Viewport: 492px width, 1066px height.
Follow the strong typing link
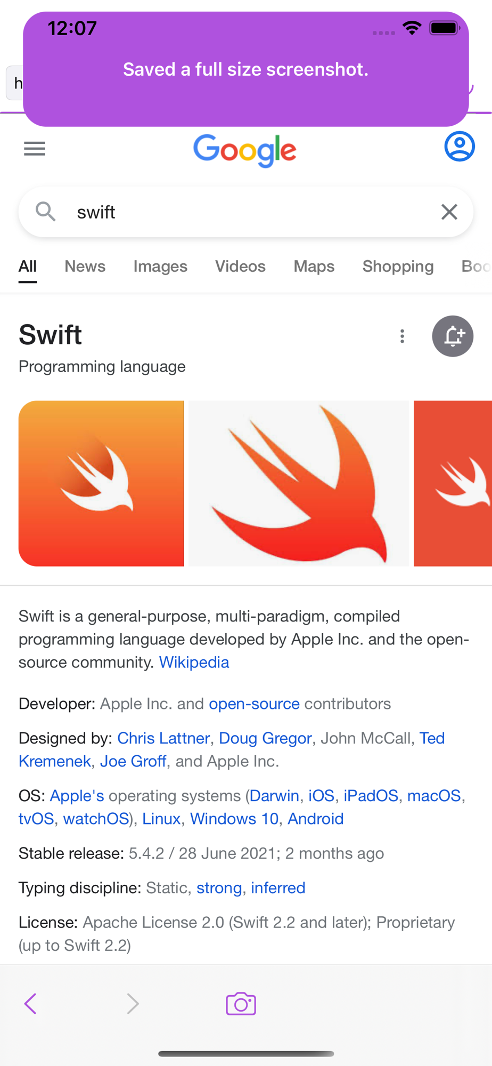click(219, 888)
